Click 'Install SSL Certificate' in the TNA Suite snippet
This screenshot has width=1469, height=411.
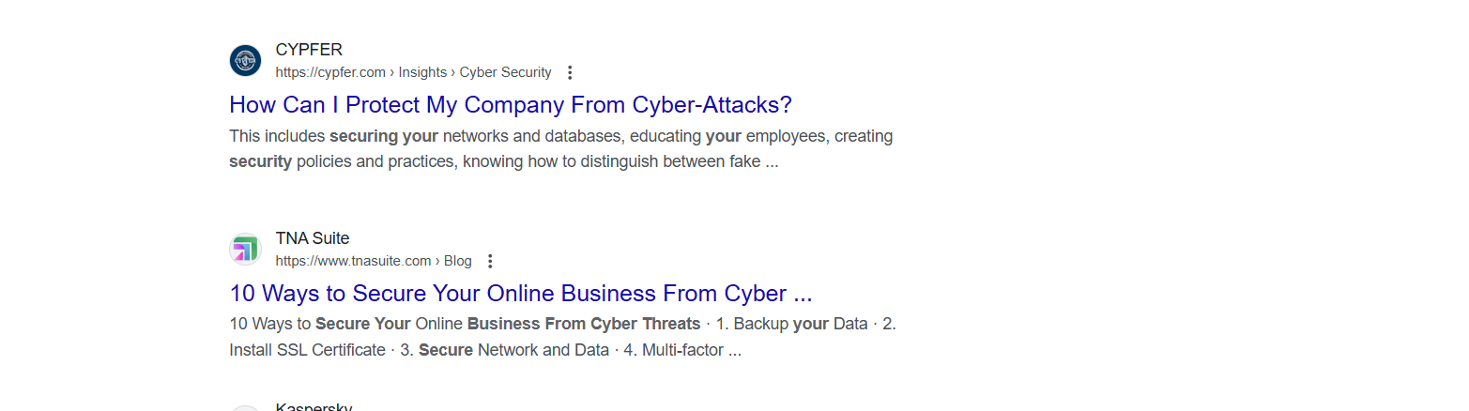[307, 350]
